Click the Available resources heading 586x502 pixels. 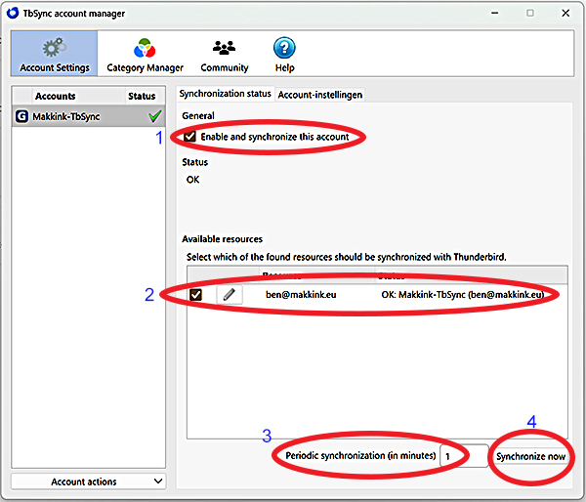coord(222,239)
